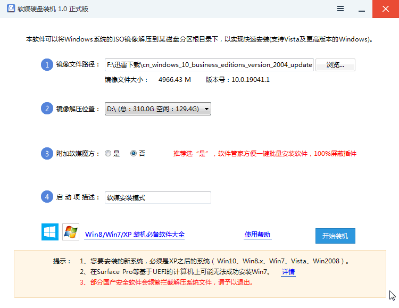The height and width of the screenshot is (308, 399).
Task: Expand the 镜像解压位置 drive dropdown
Action: (x=158, y=109)
